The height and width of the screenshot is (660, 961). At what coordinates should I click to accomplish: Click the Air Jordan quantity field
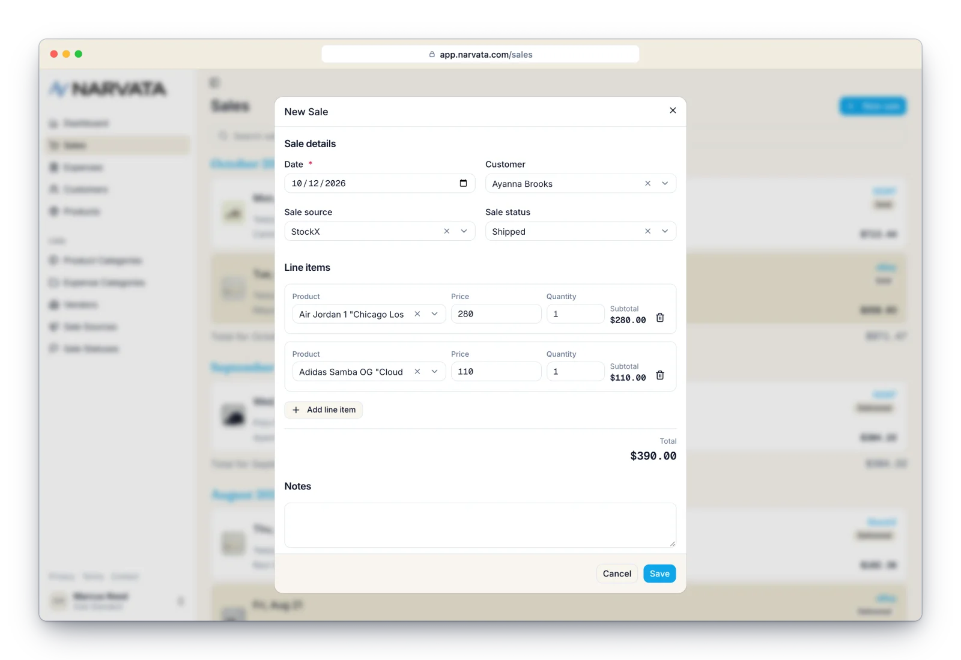(x=575, y=314)
